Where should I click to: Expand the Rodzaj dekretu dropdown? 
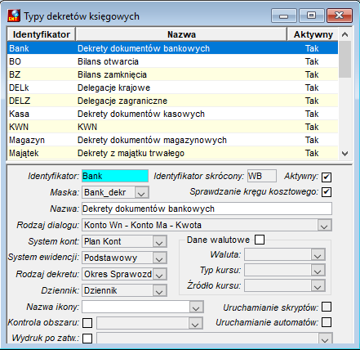tap(159, 274)
